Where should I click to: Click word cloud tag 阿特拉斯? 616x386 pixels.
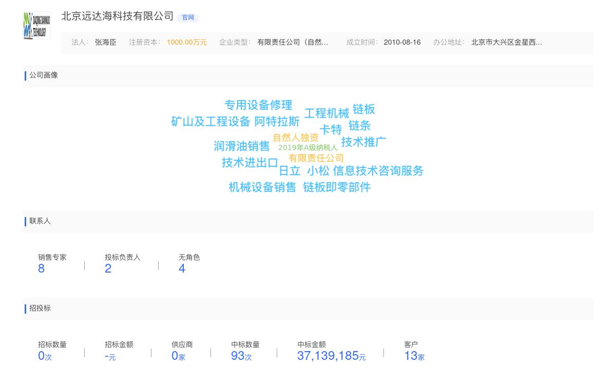tap(277, 122)
